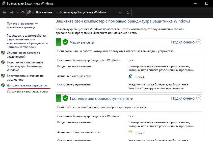Viewport: 213px width, 141px height.
Task: Open Дополнительные параметры link
Action: (x=27, y=86)
